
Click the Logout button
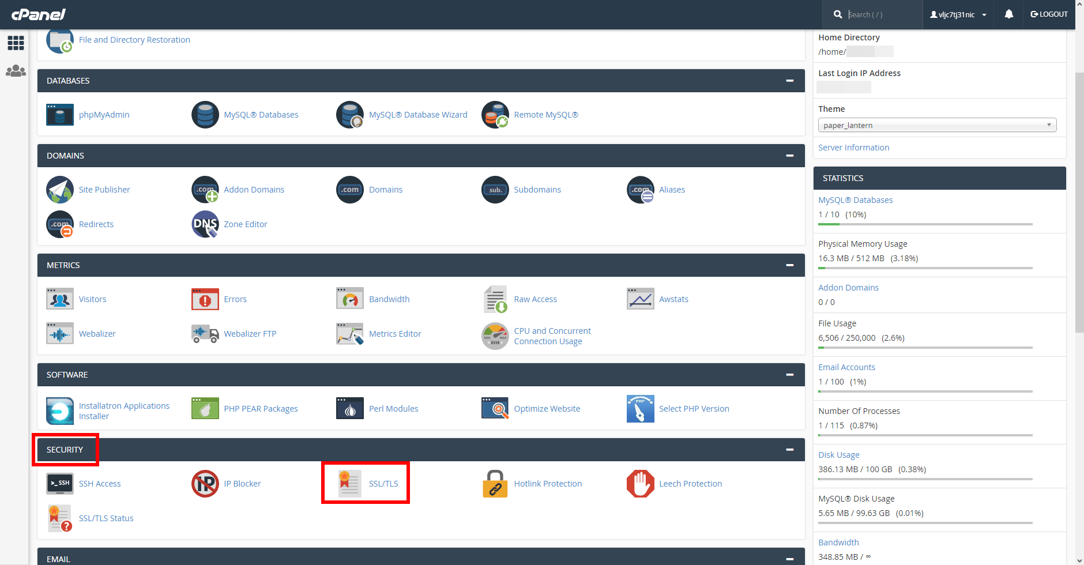(x=1049, y=14)
